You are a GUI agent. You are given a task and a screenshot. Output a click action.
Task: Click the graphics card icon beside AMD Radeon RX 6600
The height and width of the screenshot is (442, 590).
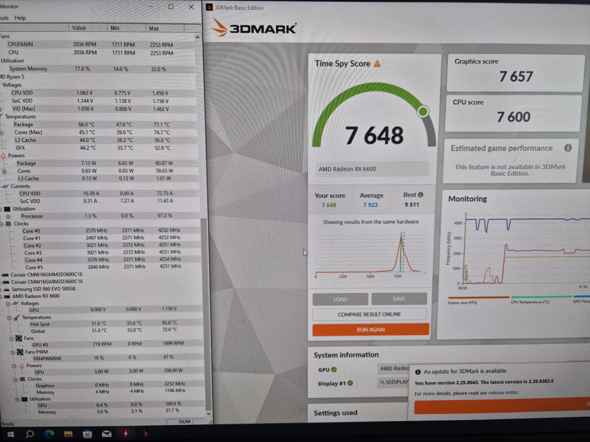pyautogui.click(x=7, y=296)
